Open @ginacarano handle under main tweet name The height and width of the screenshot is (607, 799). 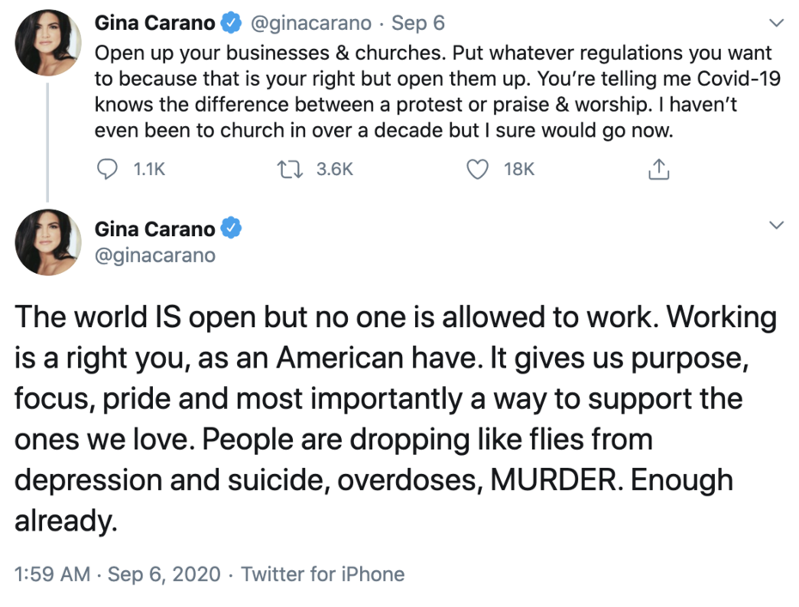pos(155,255)
